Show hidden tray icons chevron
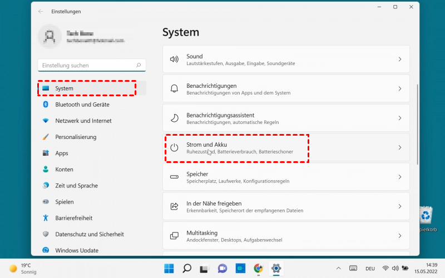The image size is (445, 278). point(338,268)
